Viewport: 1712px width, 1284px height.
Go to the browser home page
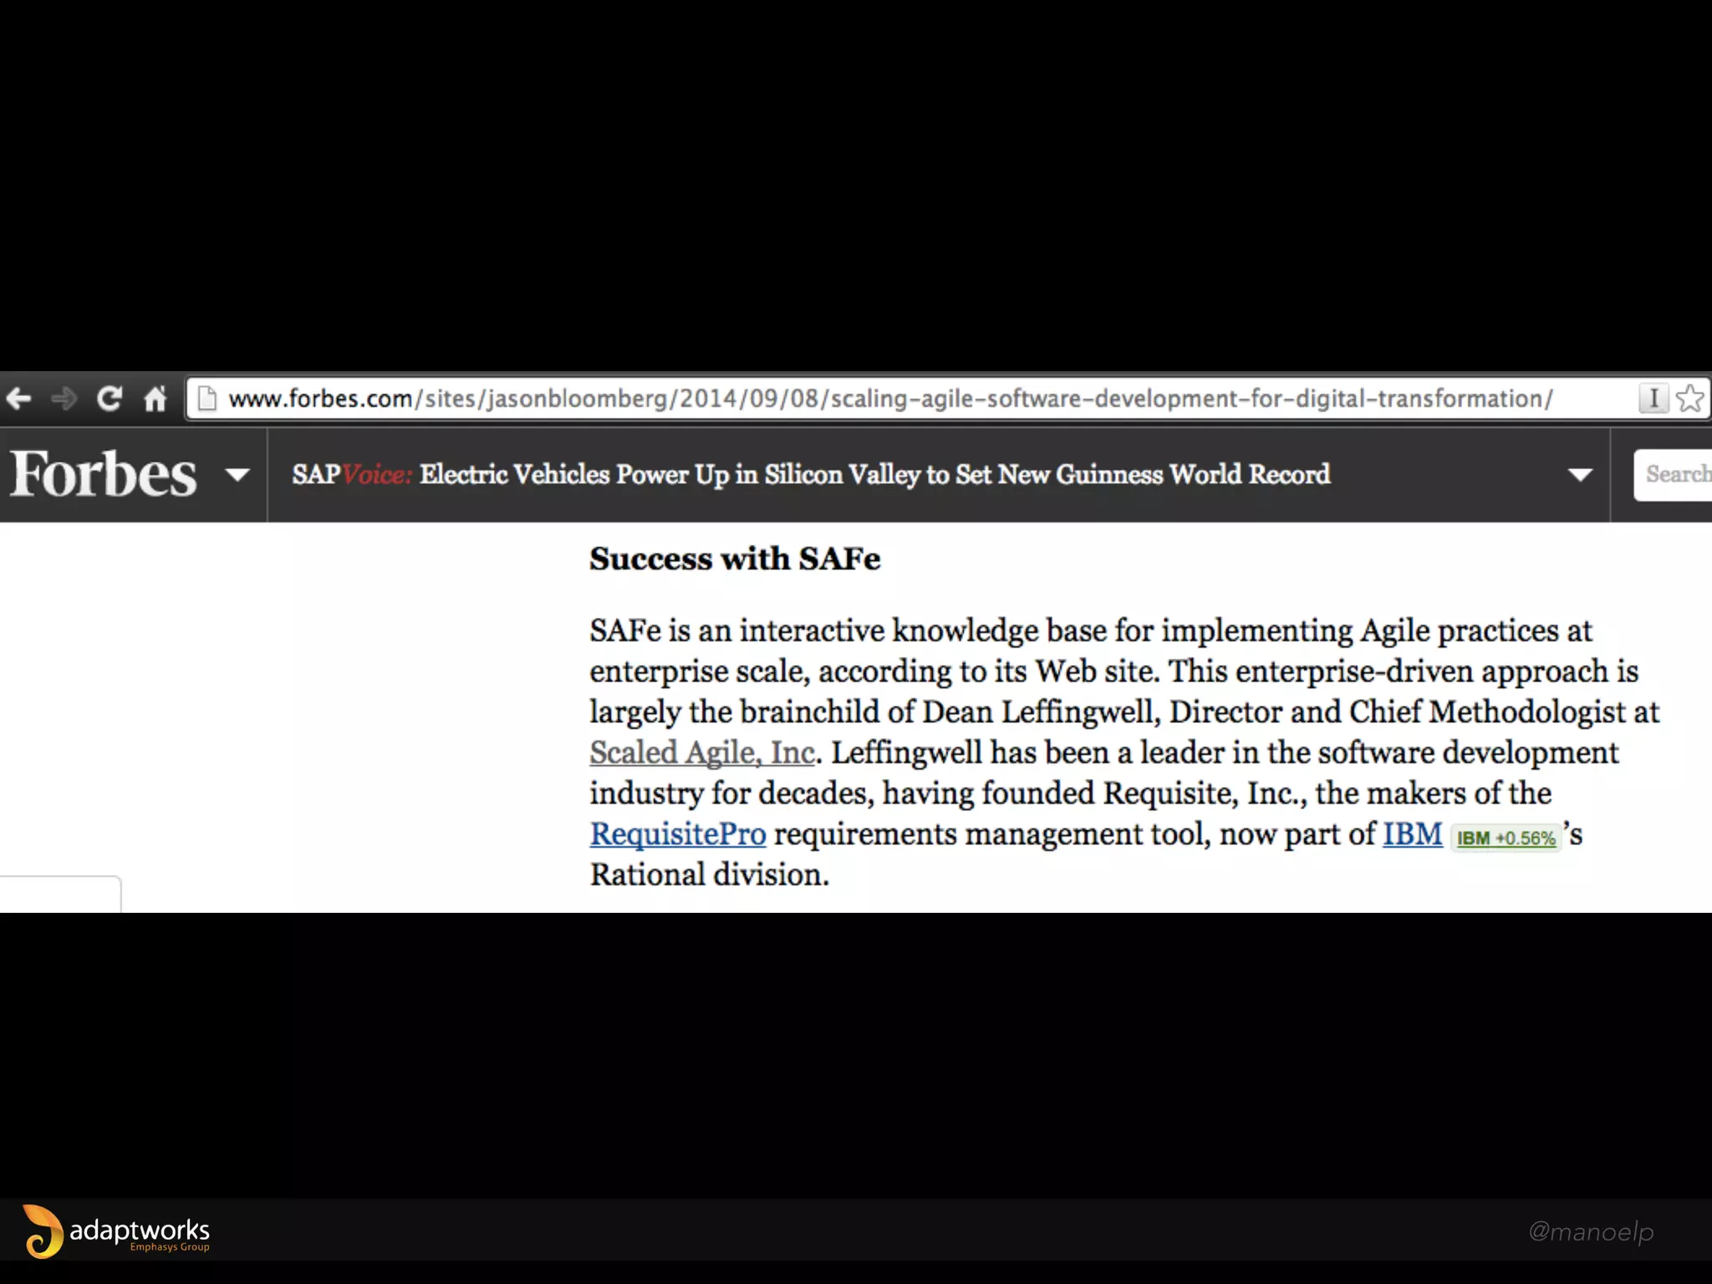click(x=155, y=399)
